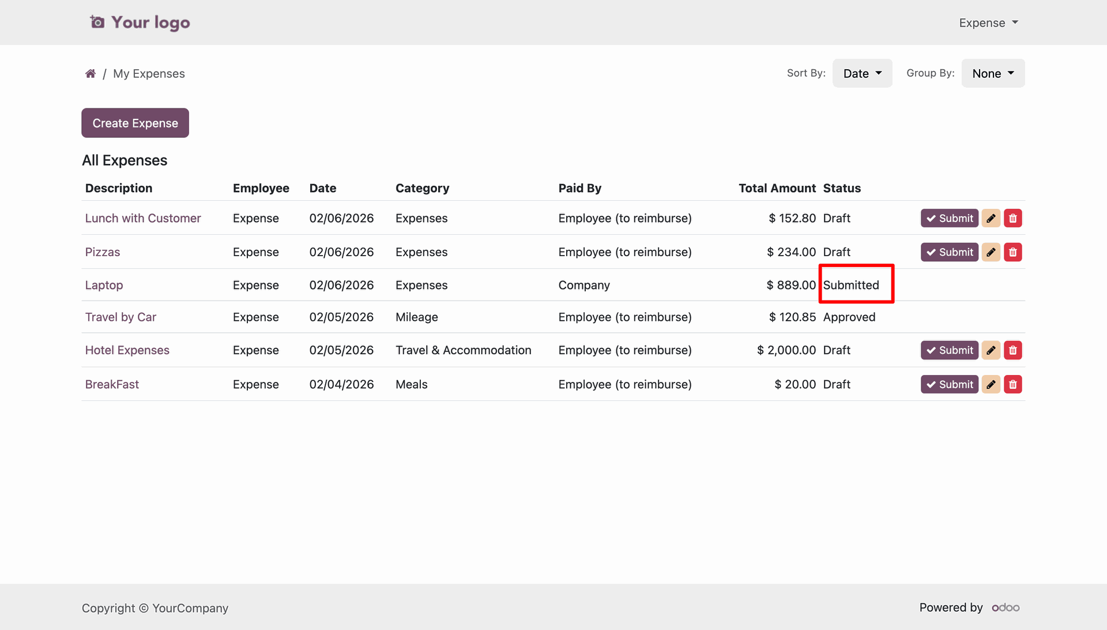Click the Company paid-by cell
Image resolution: width=1107 pixels, height=630 pixels.
pos(584,285)
